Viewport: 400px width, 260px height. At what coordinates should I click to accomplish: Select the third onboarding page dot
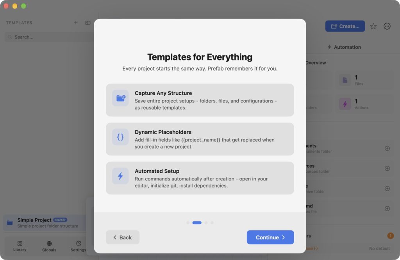pyautogui.click(x=206, y=223)
